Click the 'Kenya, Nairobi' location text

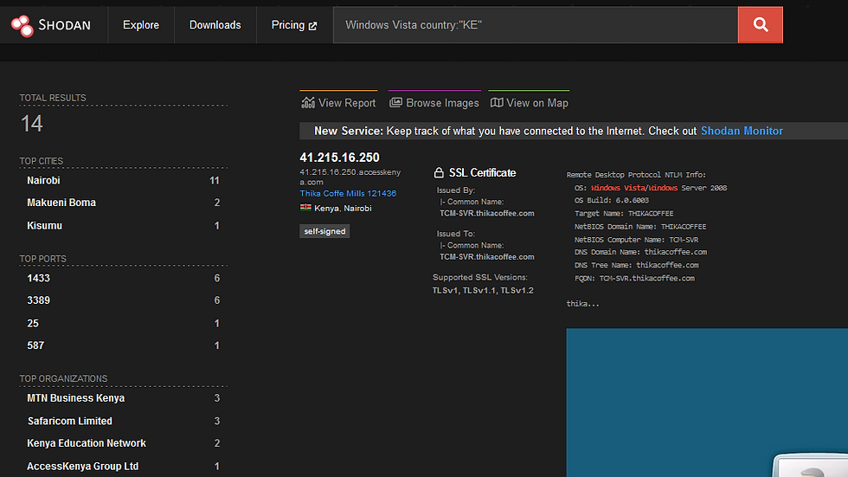pos(343,209)
